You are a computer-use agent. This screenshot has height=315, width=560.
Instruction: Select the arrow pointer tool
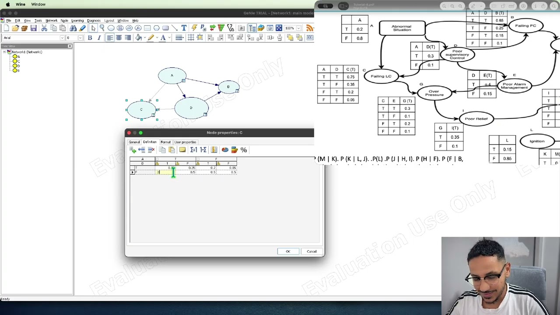[93, 28]
